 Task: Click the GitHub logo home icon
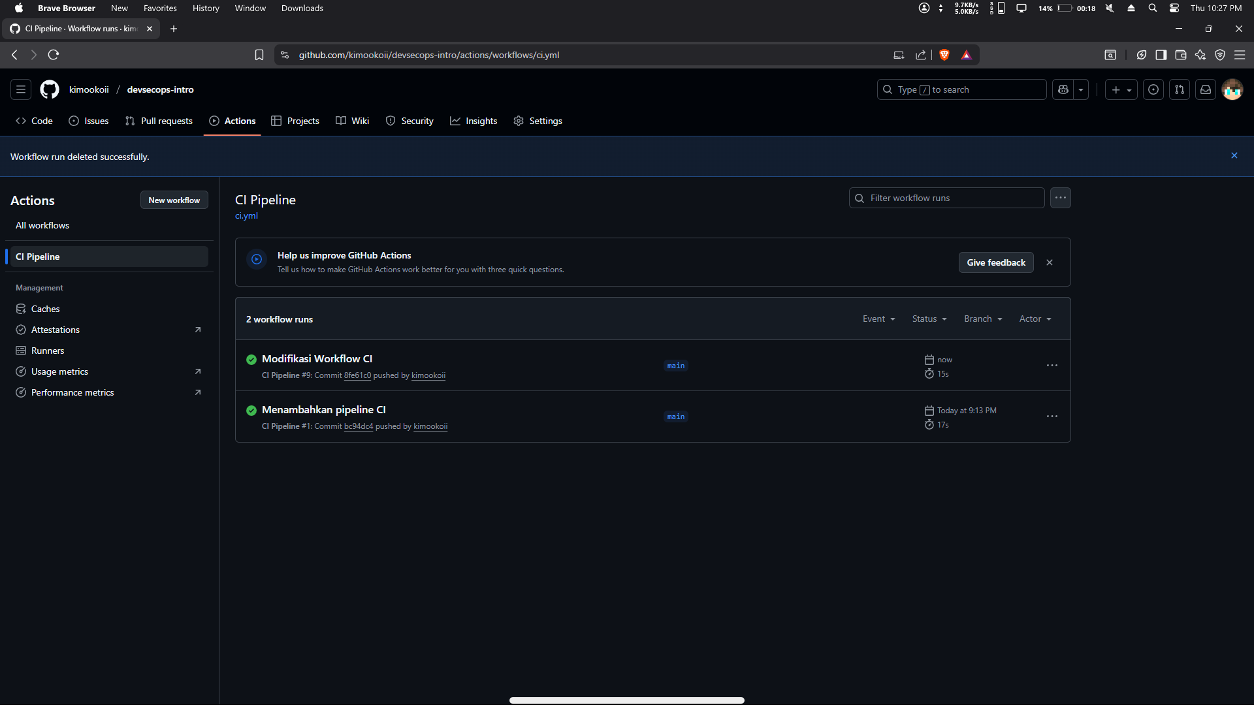pyautogui.click(x=50, y=89)
